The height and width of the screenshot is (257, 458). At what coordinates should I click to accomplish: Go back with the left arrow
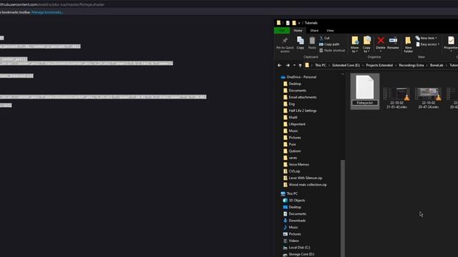pos(279,65)
